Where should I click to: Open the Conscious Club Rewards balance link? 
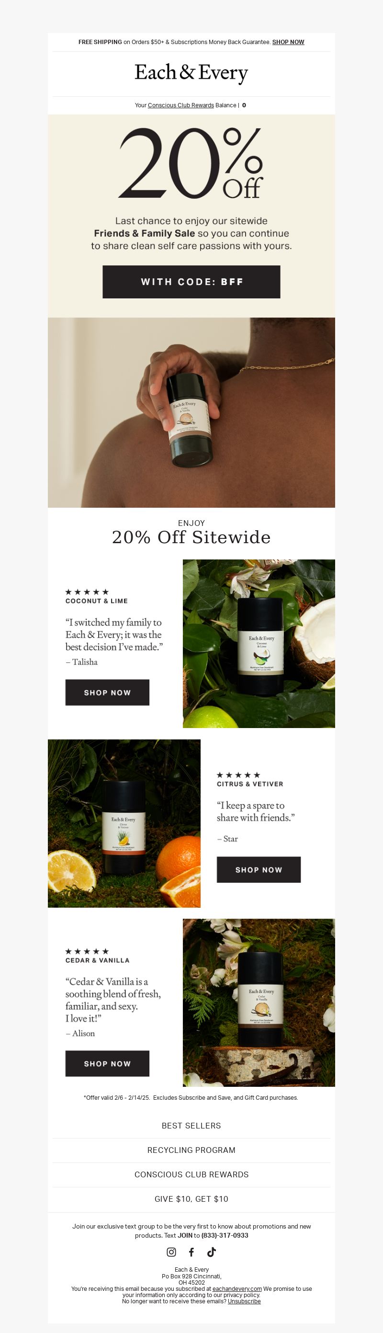point(180,105)
